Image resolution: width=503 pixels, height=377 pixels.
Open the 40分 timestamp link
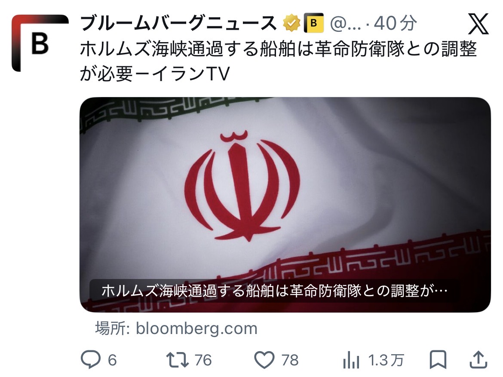(x=396, y=23)
